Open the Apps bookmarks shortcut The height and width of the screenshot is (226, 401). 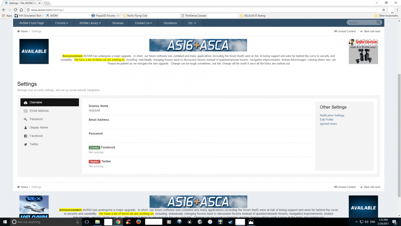[x=7, y=16]
